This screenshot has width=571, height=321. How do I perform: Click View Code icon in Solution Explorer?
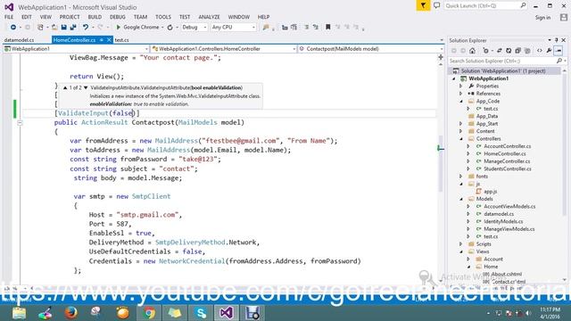point(539,51)
